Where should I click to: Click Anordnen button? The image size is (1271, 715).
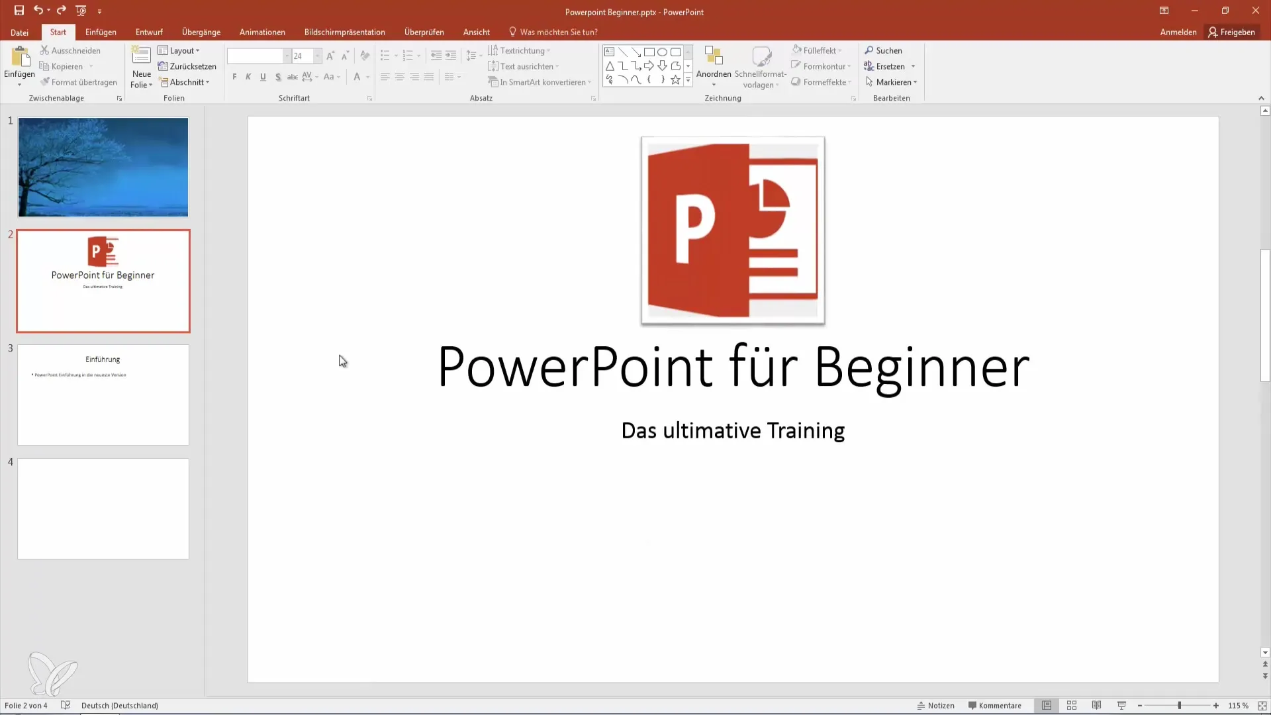[x=714, y=66]
